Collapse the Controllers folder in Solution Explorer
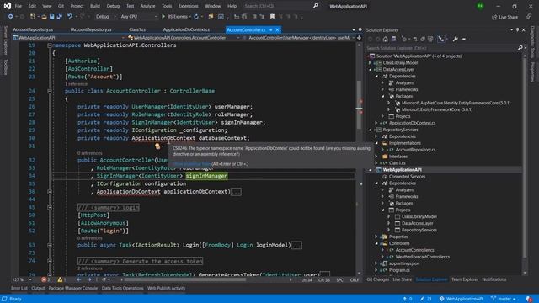 tap(376, 243)
